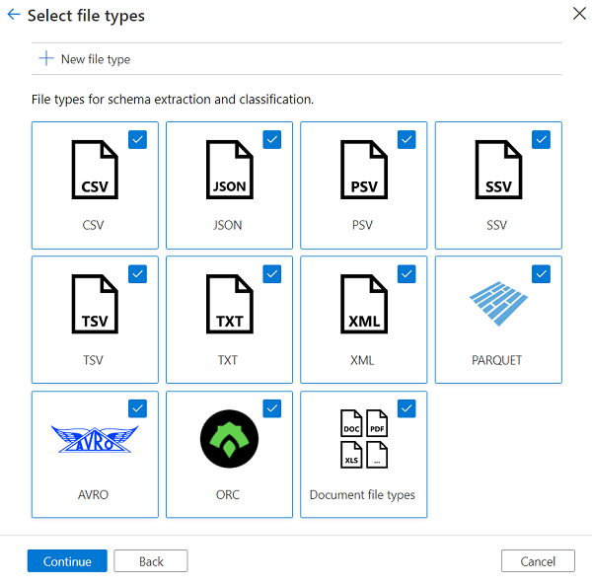
Task: Click the SSV file icon
Action: (x=498, y=170)
